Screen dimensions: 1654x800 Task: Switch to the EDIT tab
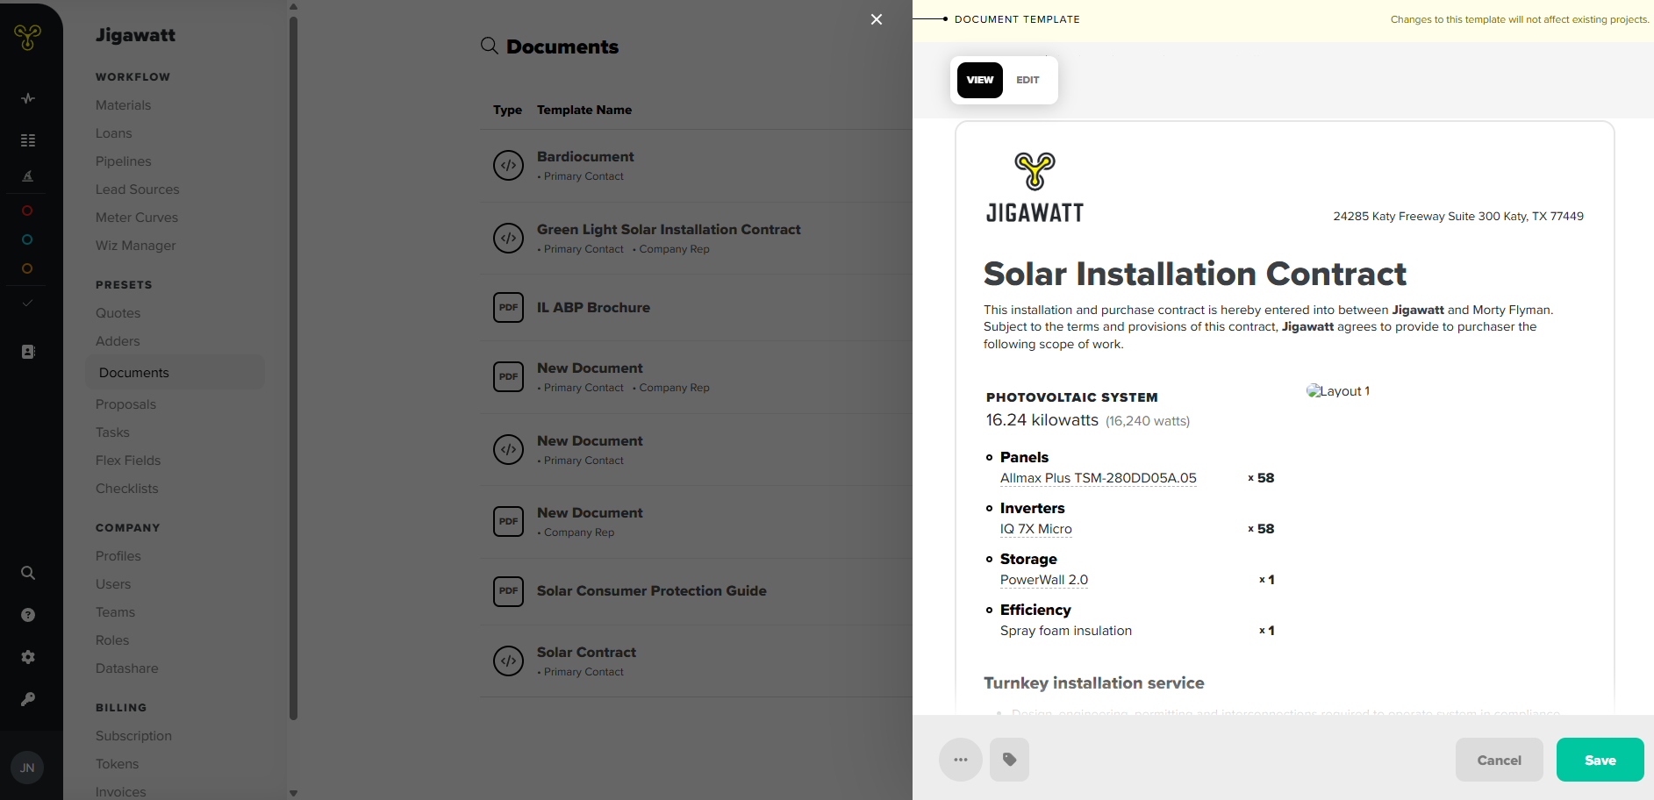1027,80
